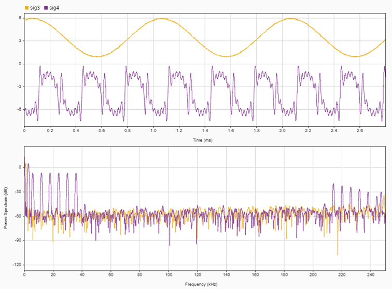The image size is (392, 289).
Task: Click the Time (ms) axis label
Action: [x=203, y=140]
